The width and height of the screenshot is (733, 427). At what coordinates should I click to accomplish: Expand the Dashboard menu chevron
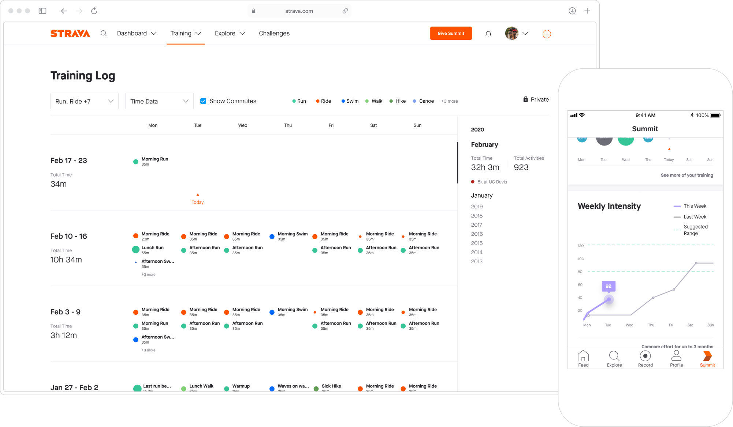click(154, 33)
